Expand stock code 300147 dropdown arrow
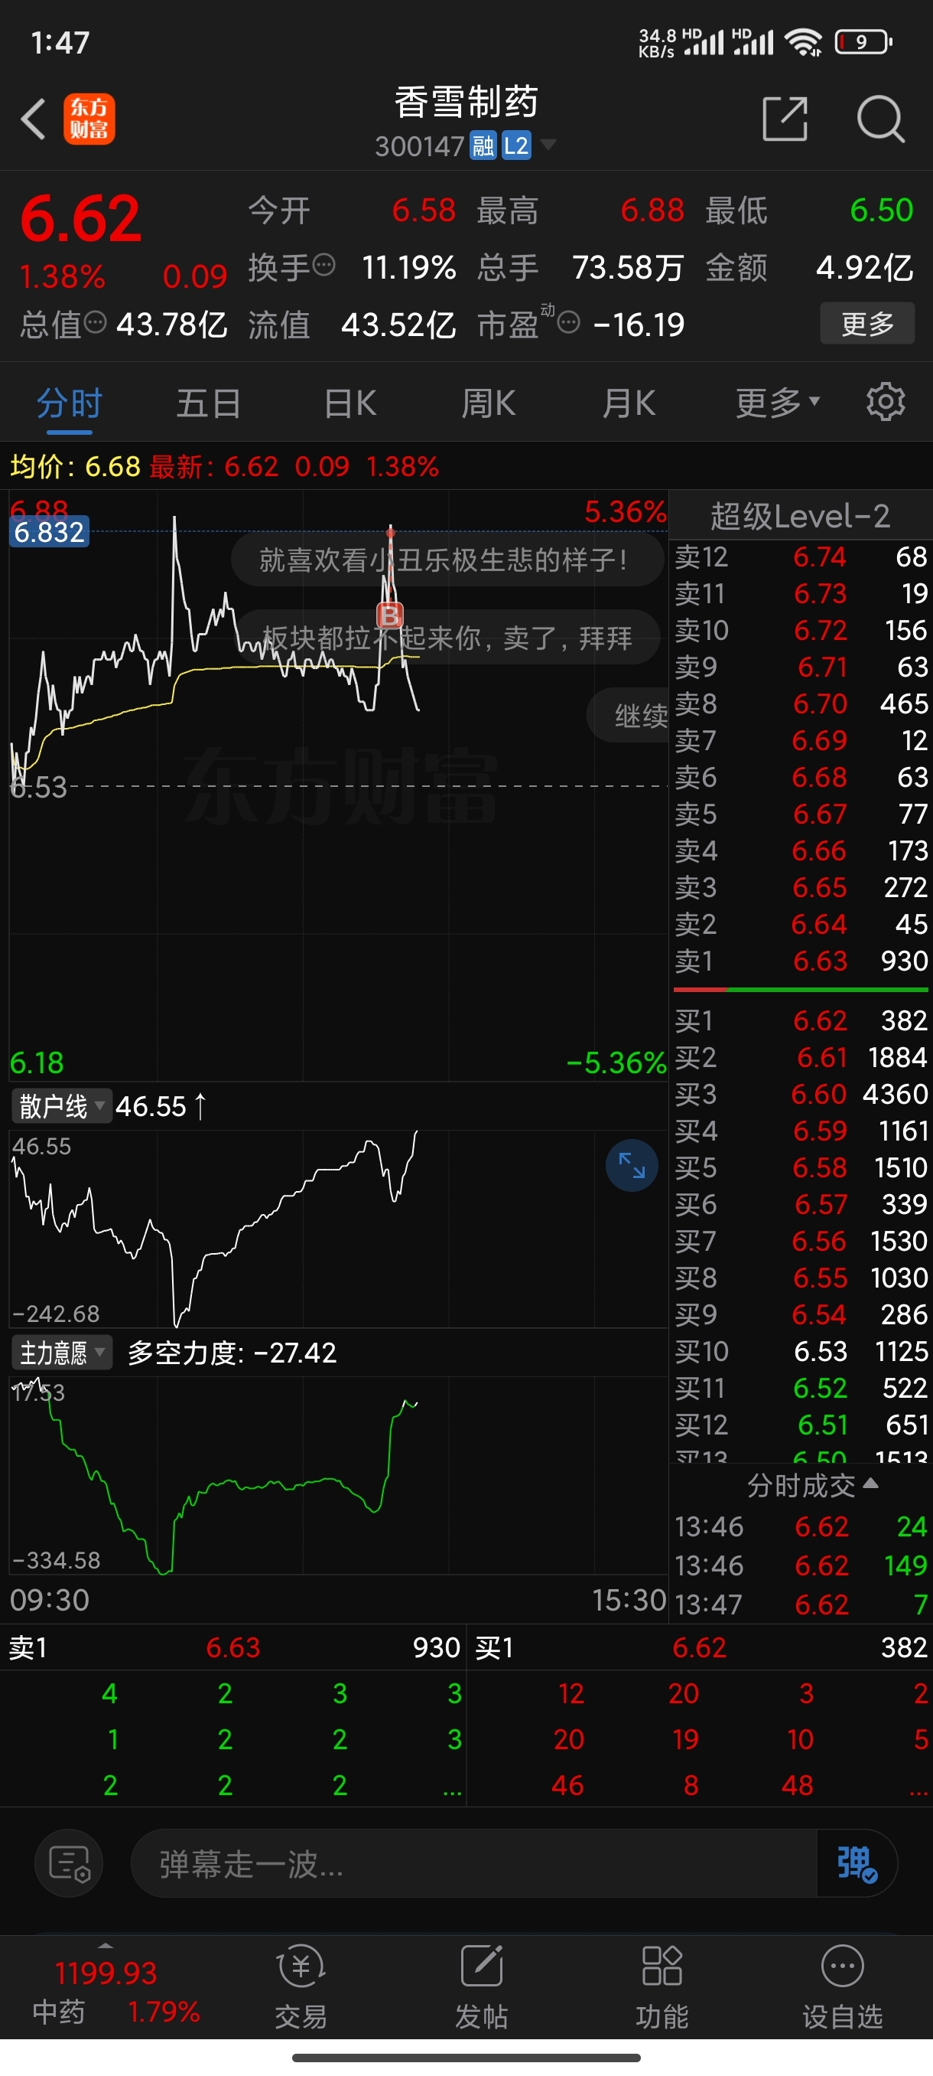The height and width of the screenshot is (2076, 933). (x=548, y=145)
